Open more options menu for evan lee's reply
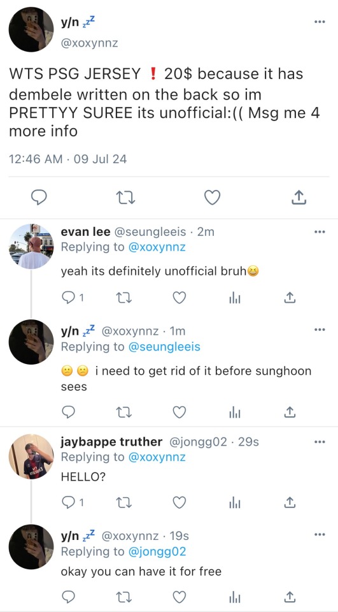The height and width of the screenshot is (612, 338). (x=320, y=232)
